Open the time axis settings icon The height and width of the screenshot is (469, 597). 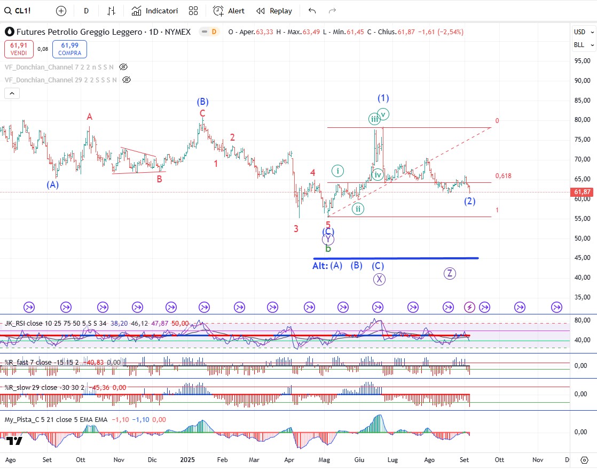pos(584,460)
